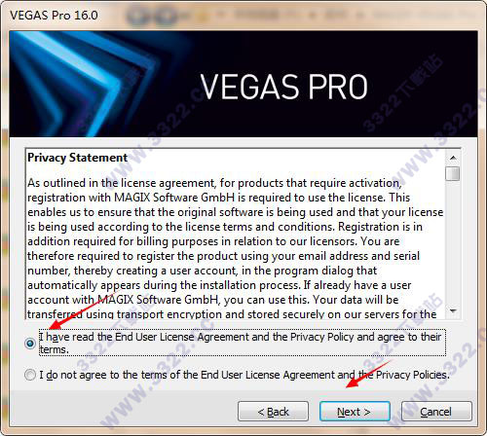Click the 'Privacy Statement' heading
The width and height of the screenshot is (487, 436).
pyautogui.click(x=77, y=158)
